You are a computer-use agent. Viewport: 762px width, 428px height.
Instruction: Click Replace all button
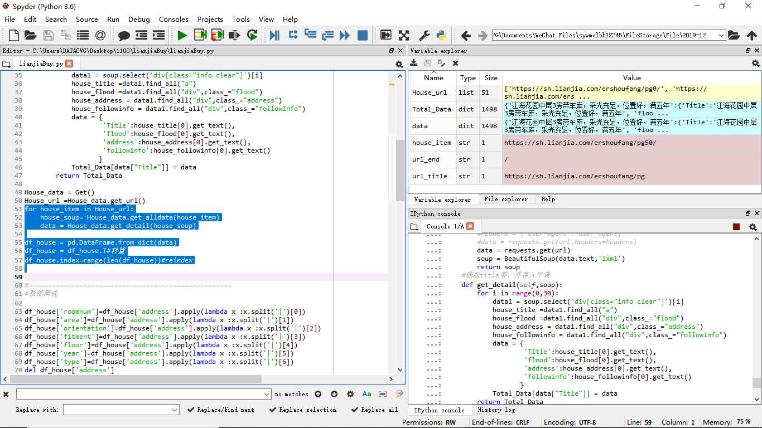pyautogui.click(x=375, y=410)
